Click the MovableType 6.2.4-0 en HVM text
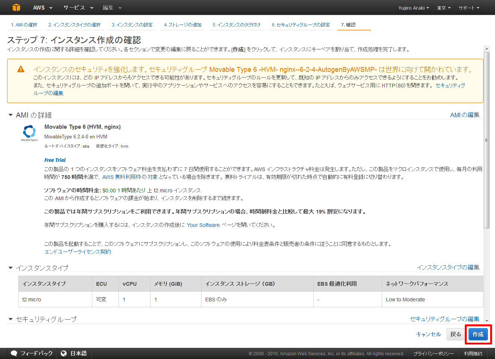The height and width of the screenshot is (359, 495). coord(76,137)
